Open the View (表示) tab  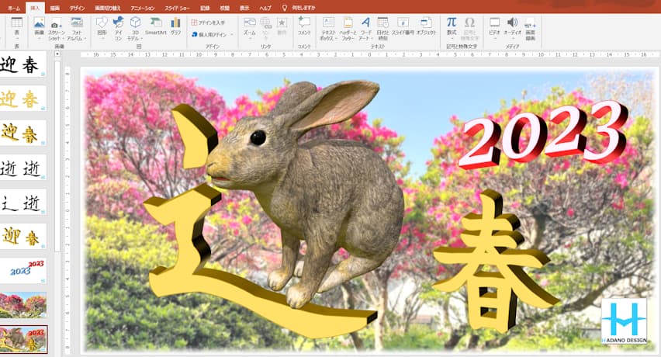coord(244,8)
